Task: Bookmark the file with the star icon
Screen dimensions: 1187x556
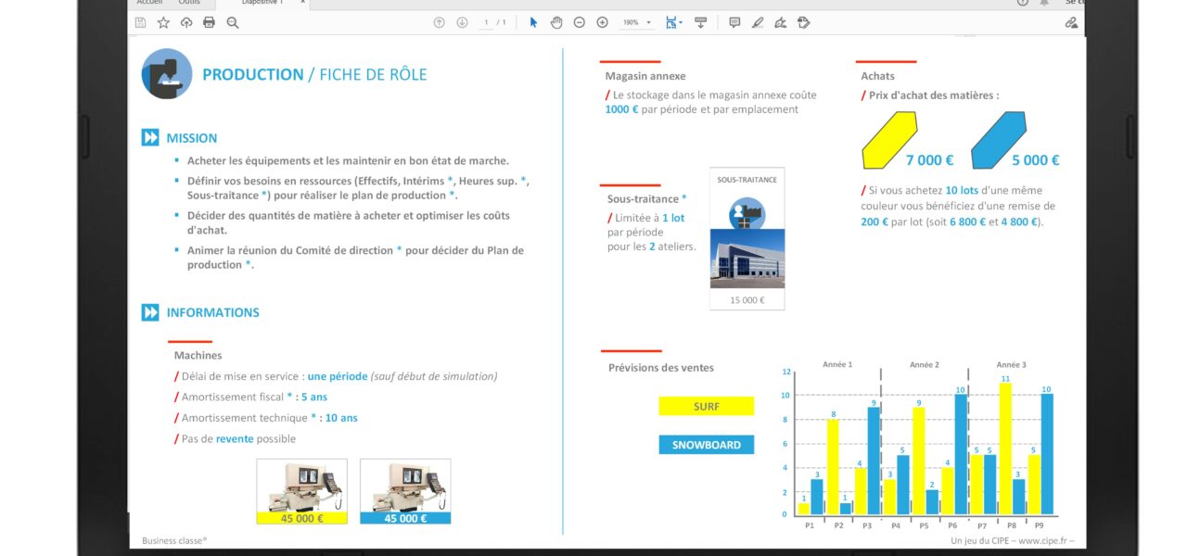Action: (x=163, y=22)
